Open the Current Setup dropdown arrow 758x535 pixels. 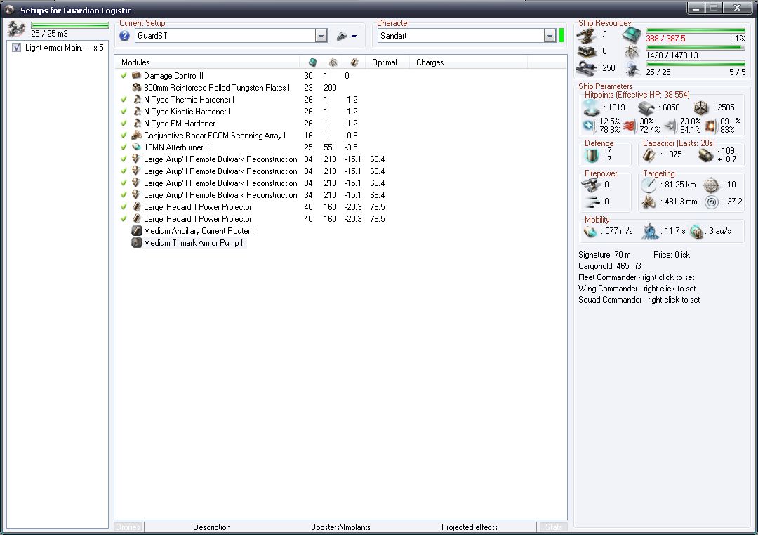point(321,36)
